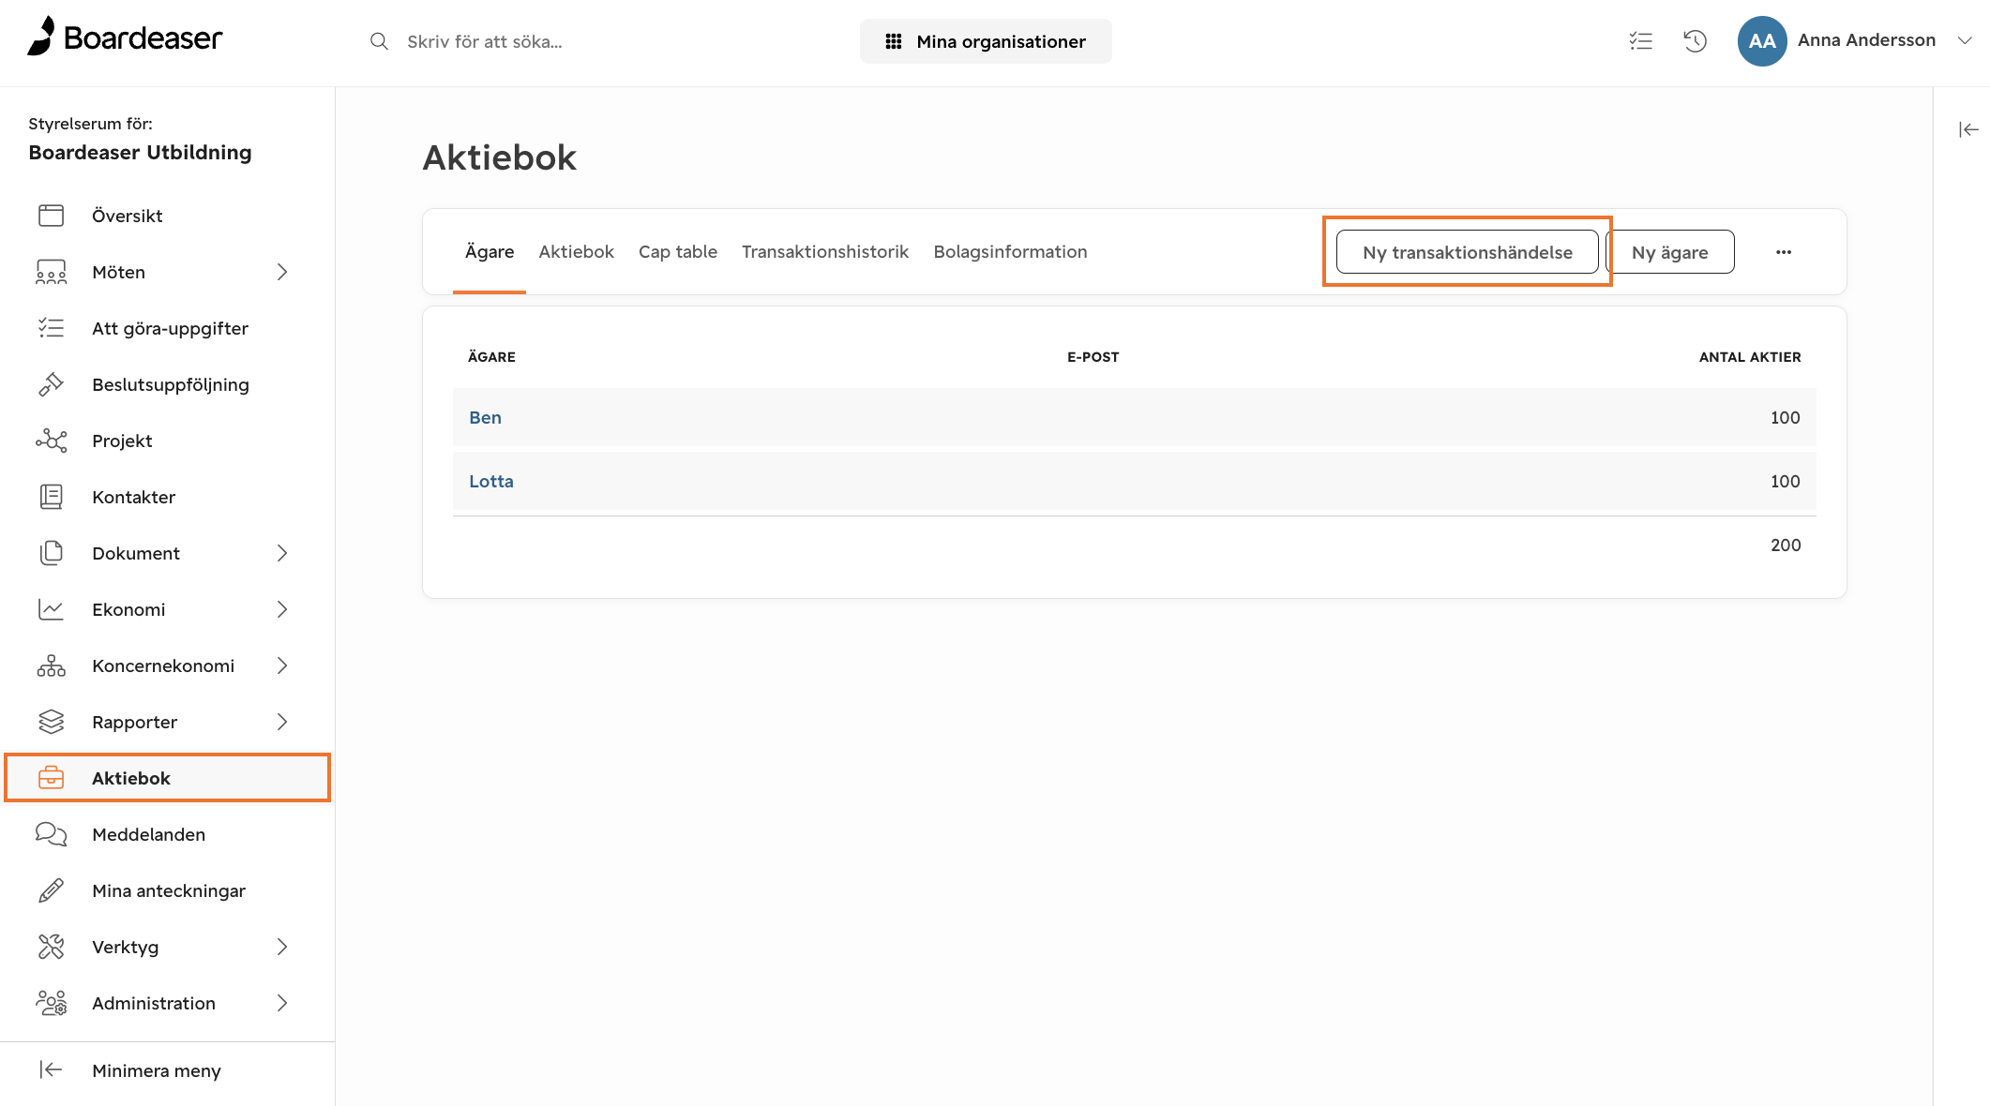Open the Bolagsinformation tab
The height and width of the screenshot is (1106, 1990).
coord(1010,251)
